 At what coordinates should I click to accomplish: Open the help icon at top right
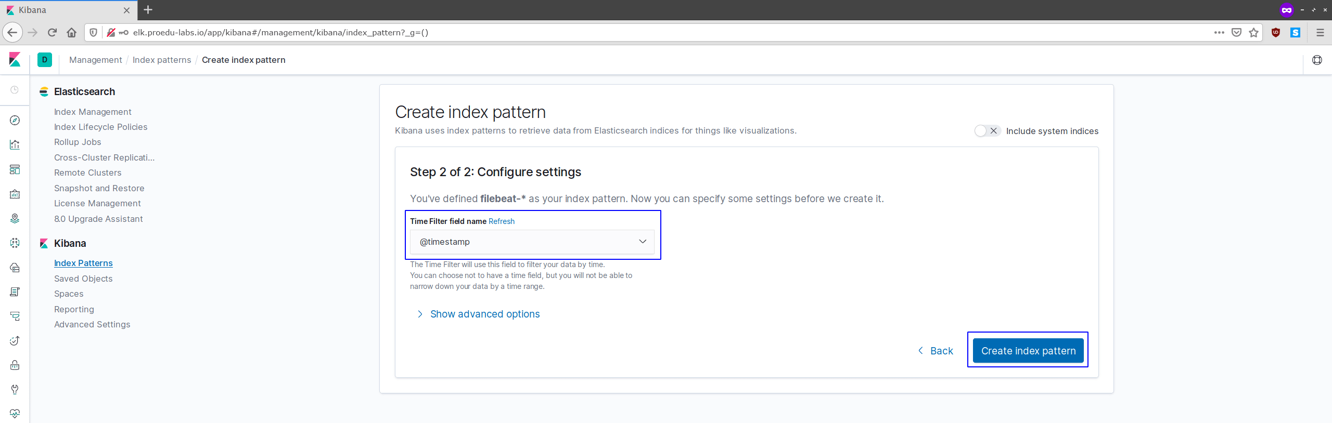1316,60
